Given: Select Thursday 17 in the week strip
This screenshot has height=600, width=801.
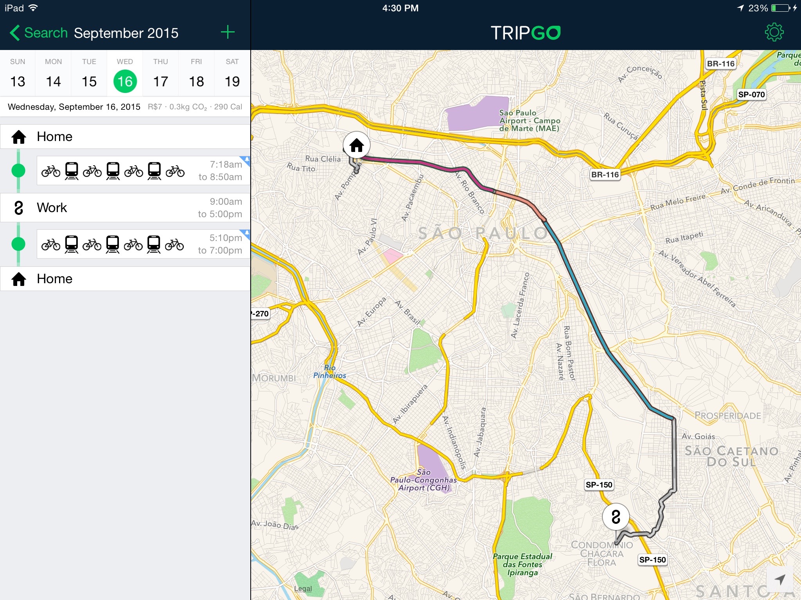Looking at the screenshot, I should point(160,73).
